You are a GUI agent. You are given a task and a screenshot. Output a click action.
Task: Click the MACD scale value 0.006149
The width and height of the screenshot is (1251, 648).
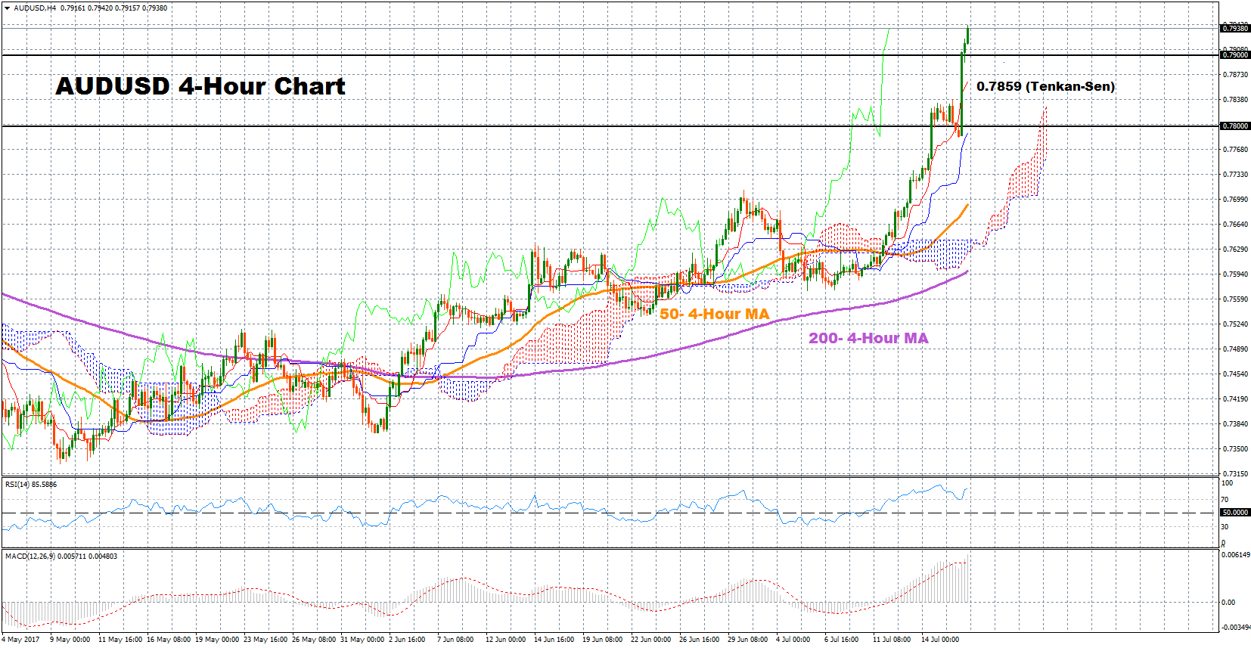tap(1236, 555)
